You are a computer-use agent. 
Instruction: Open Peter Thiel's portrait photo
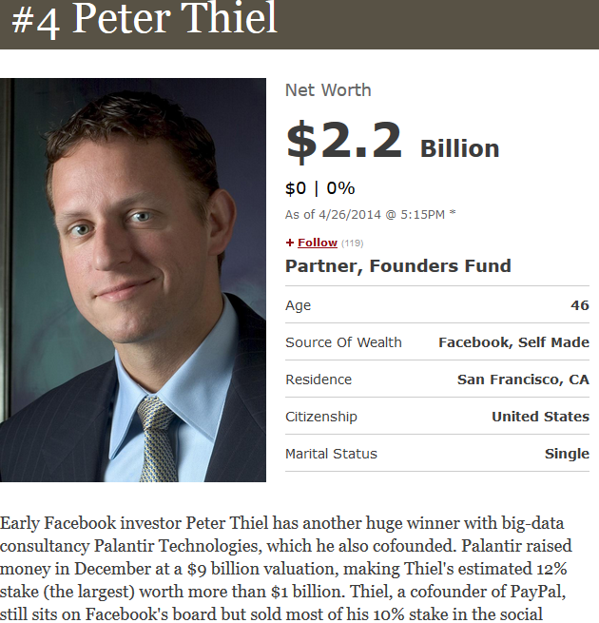[133, 280]
